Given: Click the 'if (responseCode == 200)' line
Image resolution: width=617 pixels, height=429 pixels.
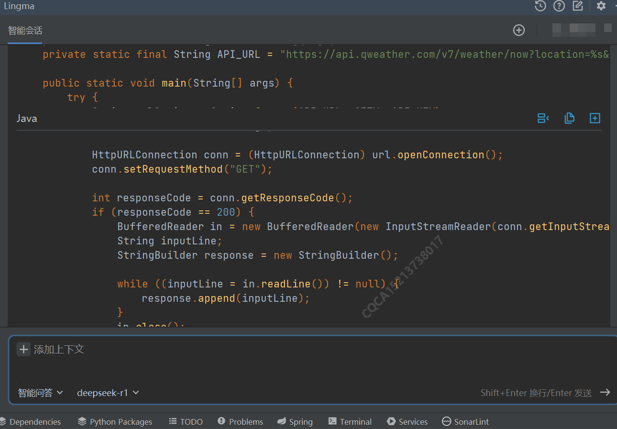Looking at the screenshot, I should point(173,212).
